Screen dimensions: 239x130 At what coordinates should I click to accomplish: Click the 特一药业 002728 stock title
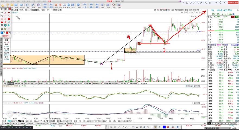[x=221, y=10]
